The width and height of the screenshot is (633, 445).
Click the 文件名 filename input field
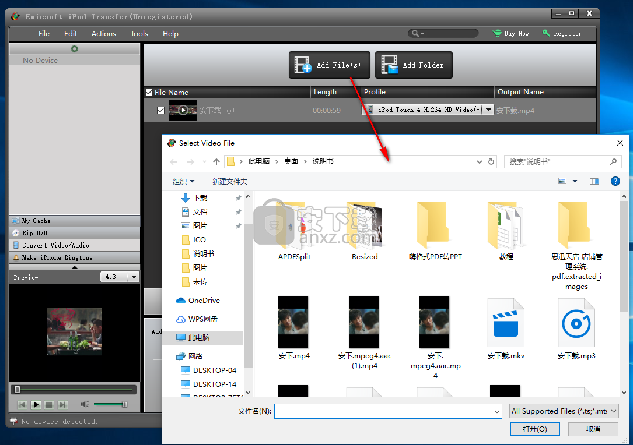388,411
